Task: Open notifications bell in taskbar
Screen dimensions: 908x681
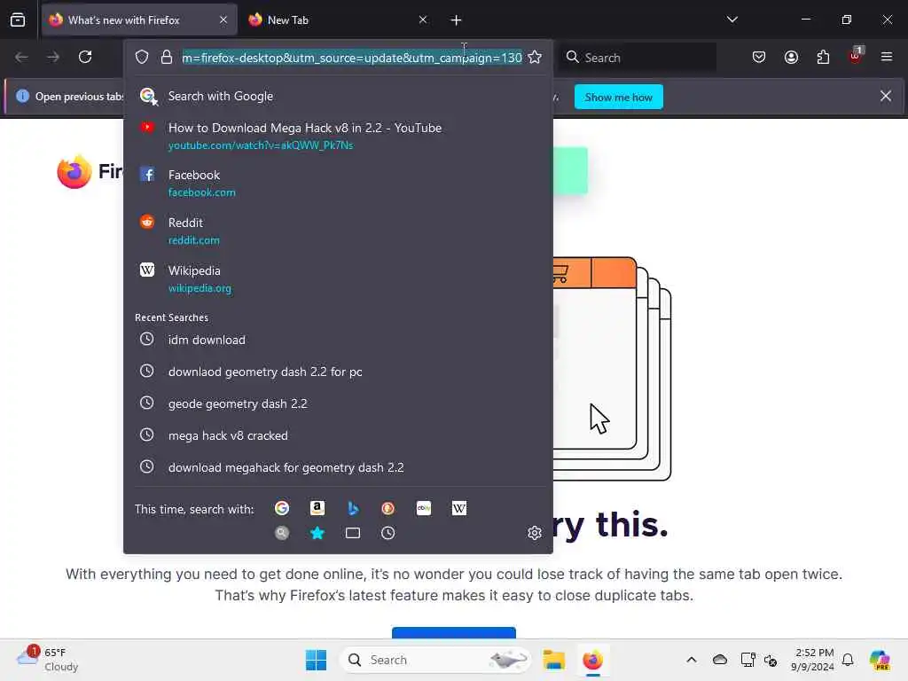Action: pos(848,660)
